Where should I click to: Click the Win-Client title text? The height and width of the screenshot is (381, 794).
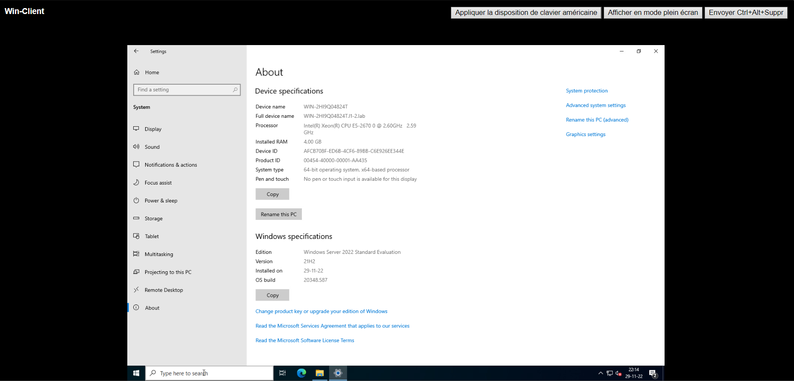click(x=24, y=11)
